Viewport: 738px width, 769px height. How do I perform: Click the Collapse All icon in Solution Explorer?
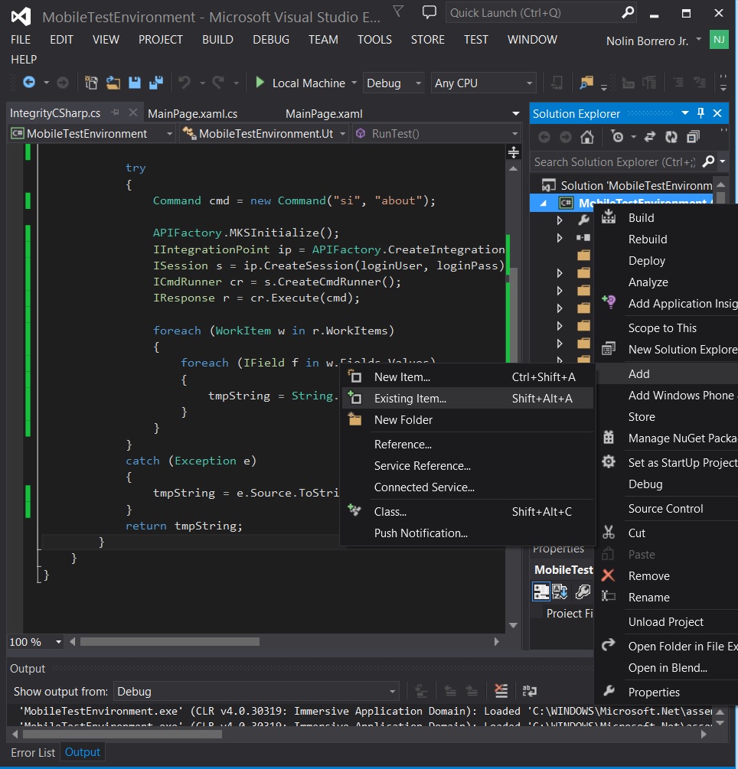pos(693,137)
